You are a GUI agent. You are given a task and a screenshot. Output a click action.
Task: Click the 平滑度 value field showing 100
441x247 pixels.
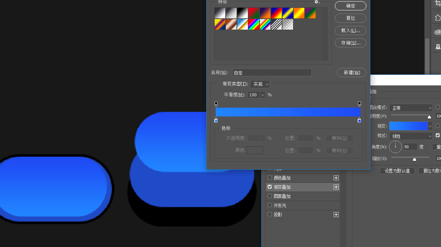click(x=253, y=95)
